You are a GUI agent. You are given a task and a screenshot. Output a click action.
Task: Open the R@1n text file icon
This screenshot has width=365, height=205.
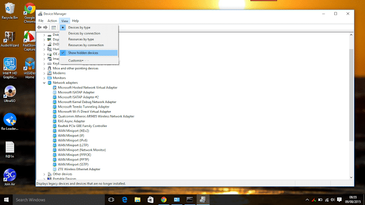10,150
